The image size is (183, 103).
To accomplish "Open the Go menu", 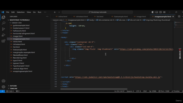I will 34,12.
